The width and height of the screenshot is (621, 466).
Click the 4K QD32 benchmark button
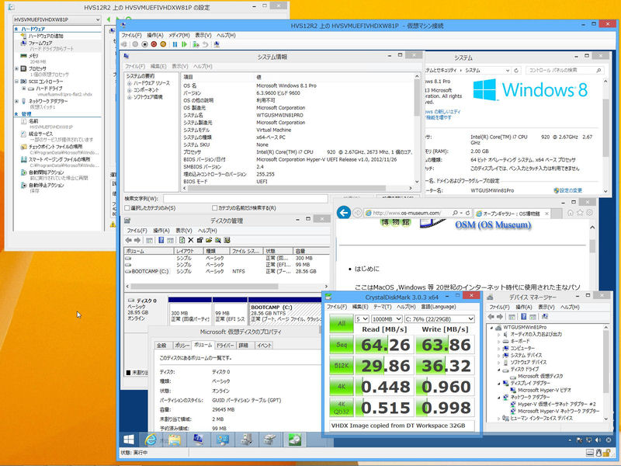click(x=342, y=407)
